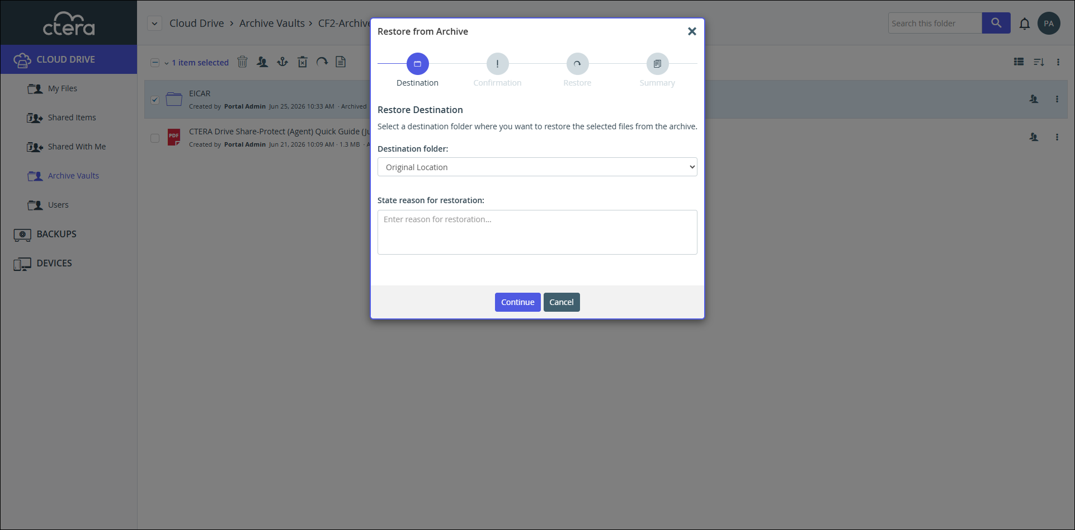Click the anchor icon in the toolbar
Viewport: 1075px width, 530px height.
point(282,62)
